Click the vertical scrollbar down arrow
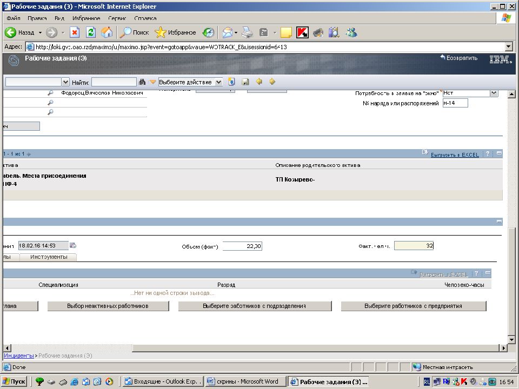The height and width of the screenshot is (389, 519). pos(511,340)
